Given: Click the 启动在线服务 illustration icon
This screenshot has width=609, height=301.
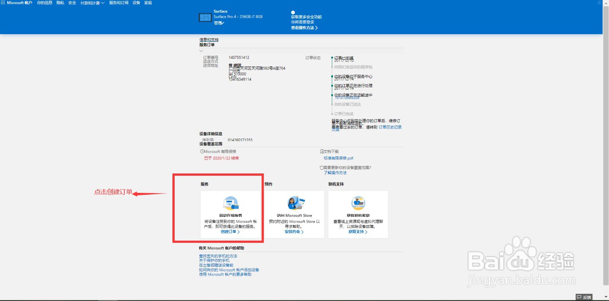Looking at the screenshot, I should [231, 203].
